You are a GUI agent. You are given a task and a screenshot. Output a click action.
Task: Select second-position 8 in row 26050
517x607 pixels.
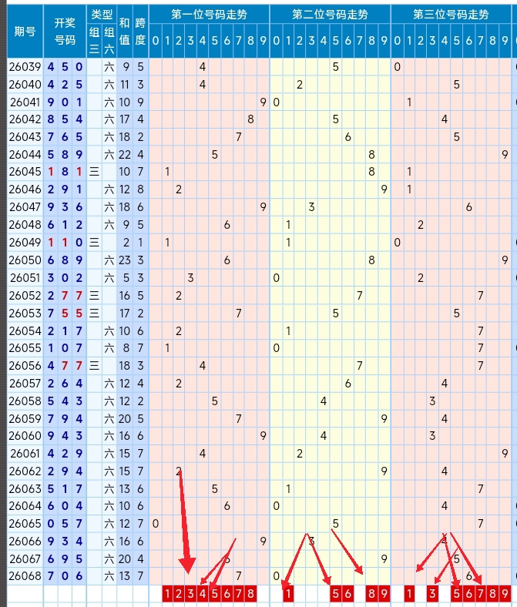point(372,260)
